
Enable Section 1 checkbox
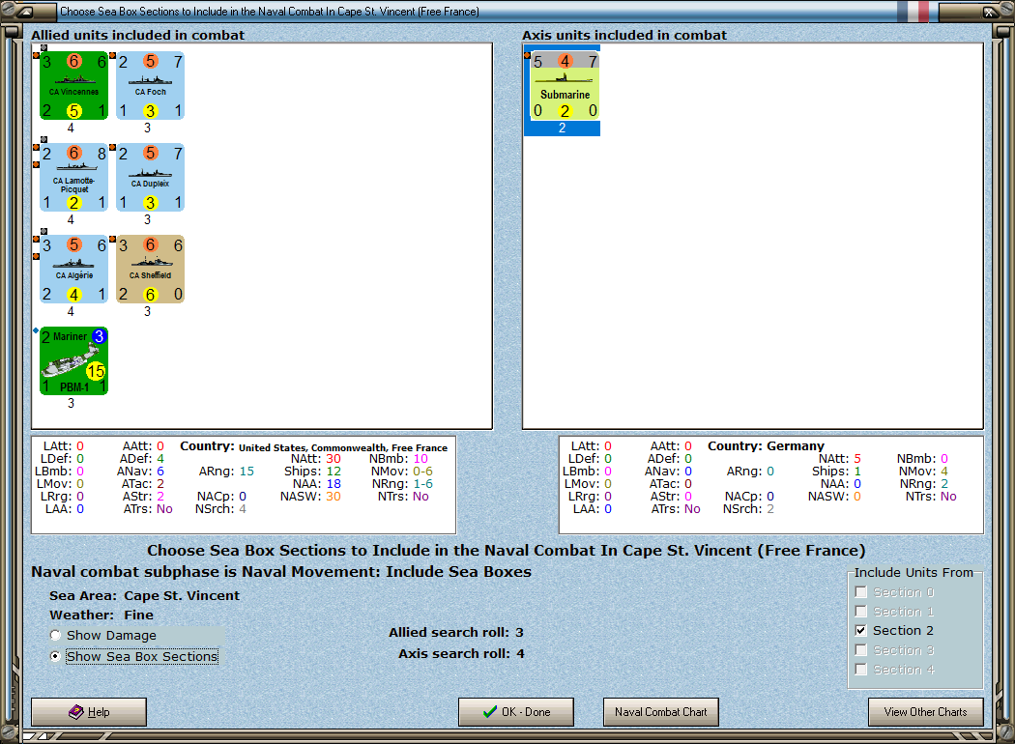click(861, 612)
